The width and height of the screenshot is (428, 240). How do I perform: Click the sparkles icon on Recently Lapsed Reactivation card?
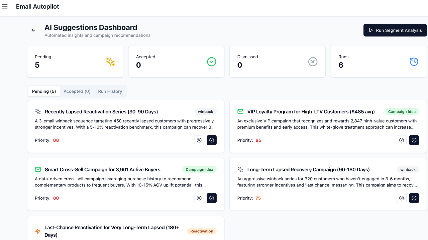38,111
